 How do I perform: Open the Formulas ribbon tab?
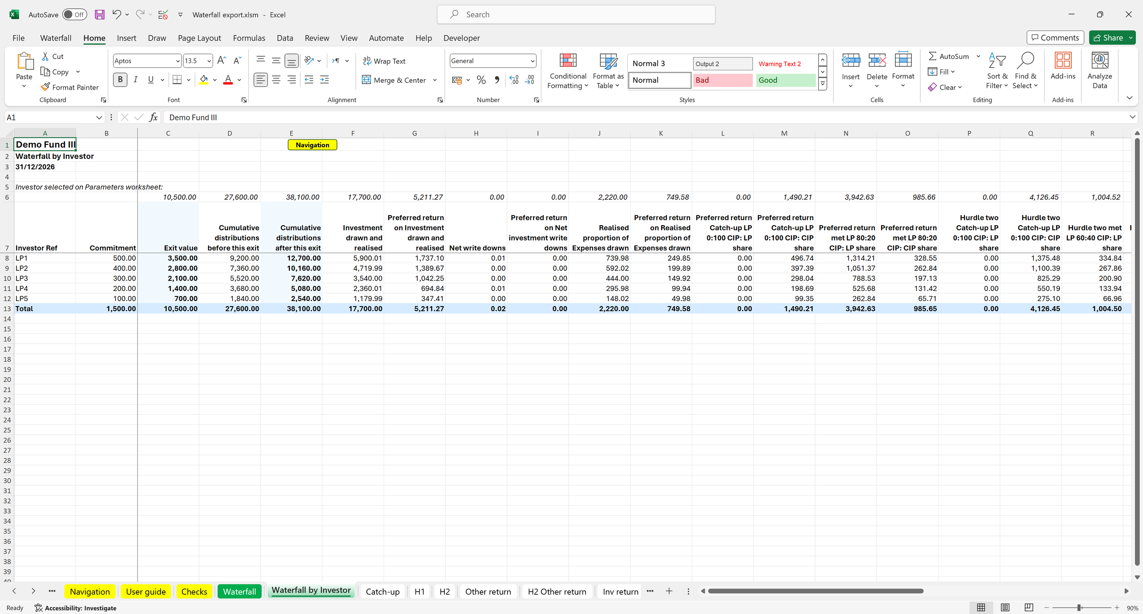pyautogui.click(x=249, y=38)
